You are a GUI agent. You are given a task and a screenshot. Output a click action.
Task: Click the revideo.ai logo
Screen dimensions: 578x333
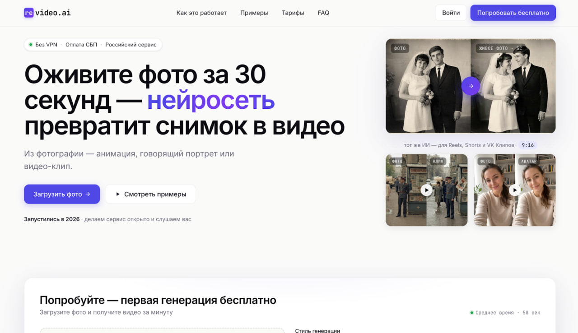(47, 13)
